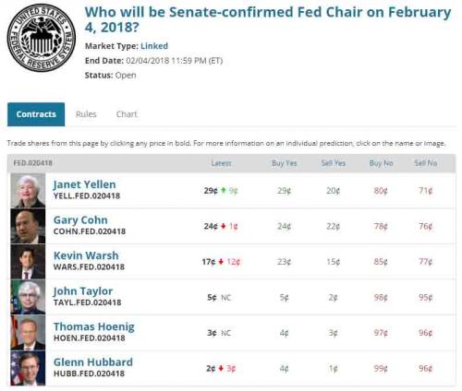The height and width of the screenshot is (391, 462).
Task: Open the Thomas Hoenig contract link
Action: pyautogui.click(x=94, y=326)
